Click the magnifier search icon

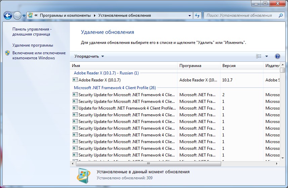(x=281, y=15)
